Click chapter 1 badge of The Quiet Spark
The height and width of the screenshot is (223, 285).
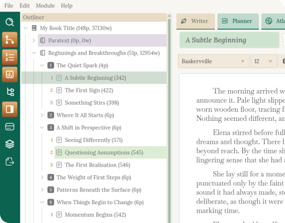(51, 66)
